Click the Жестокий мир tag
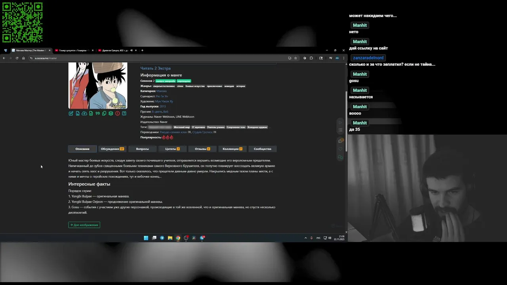The width and height of the screenshot is (507, 285). click(x=181, y=127)
